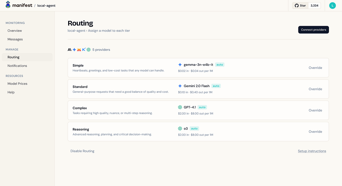Click the $0.10 in · $0.40 out price

click(x=195, y=92)
